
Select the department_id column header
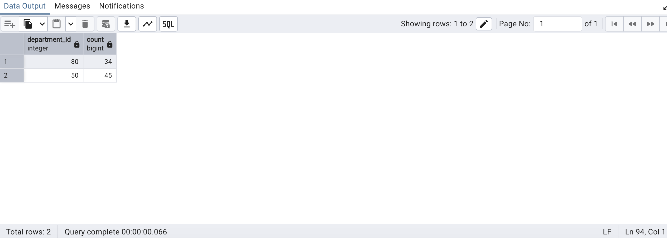(49, 44)
